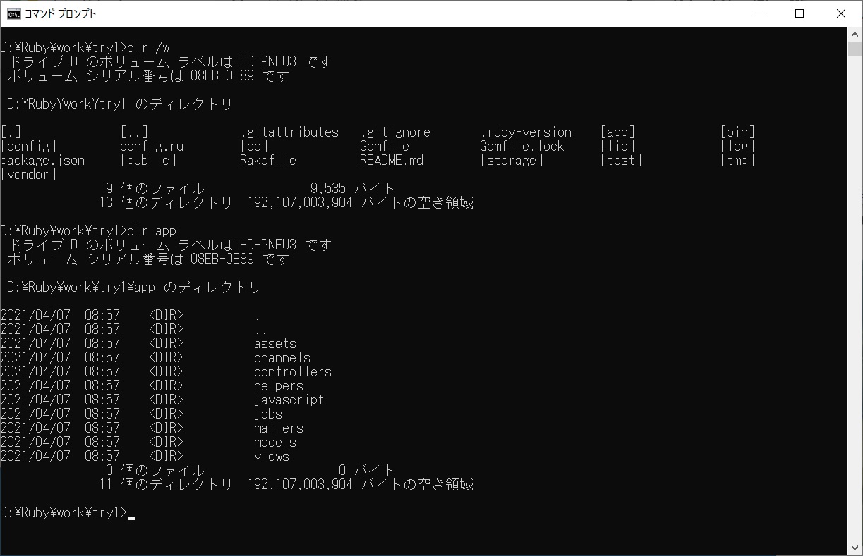Click the scrollbar up arrow

[855, 34]
